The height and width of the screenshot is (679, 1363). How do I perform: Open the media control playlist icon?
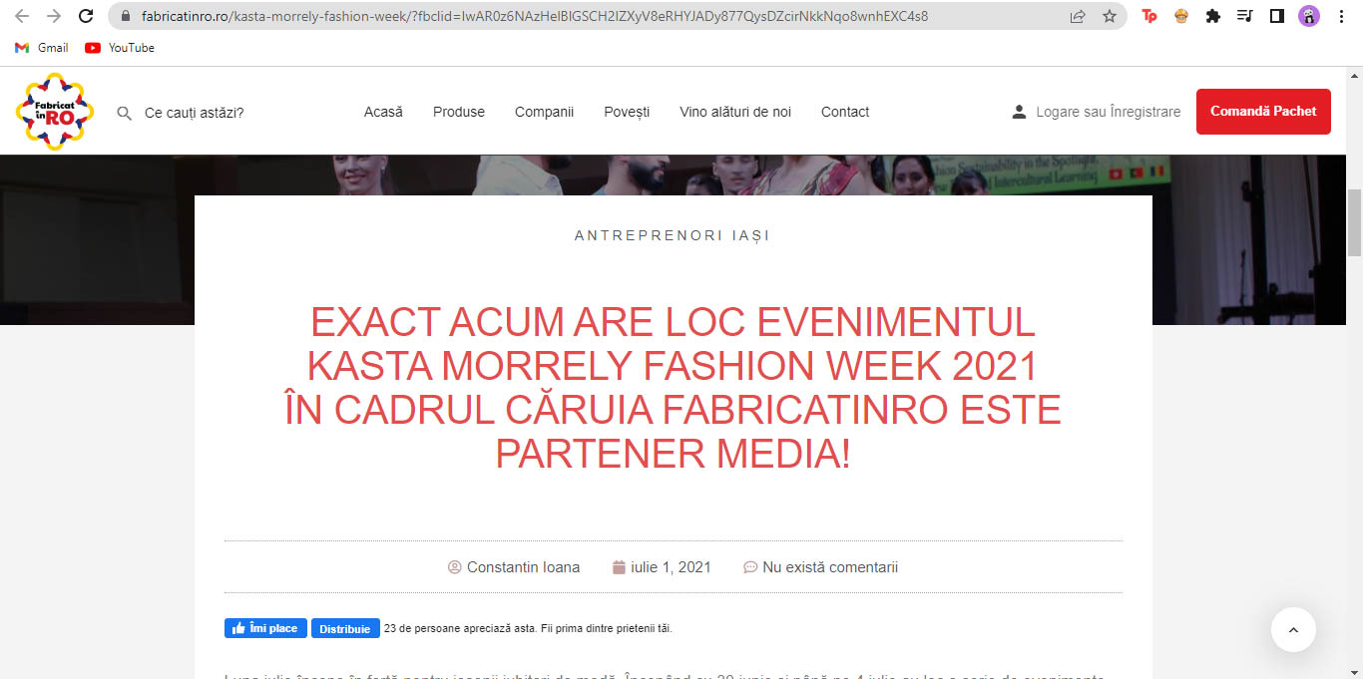coord(1244,16)
